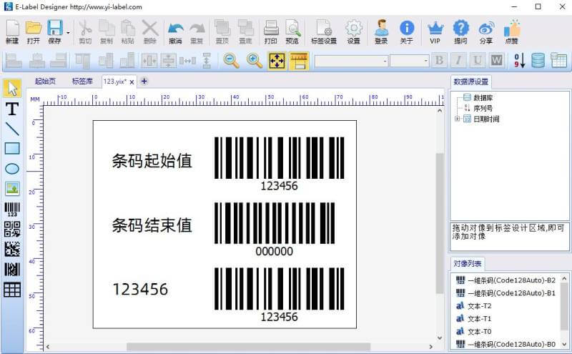Select object 文本-T1 in list
The width and height of the screenshot is (572, 354).
click(473, 319)
